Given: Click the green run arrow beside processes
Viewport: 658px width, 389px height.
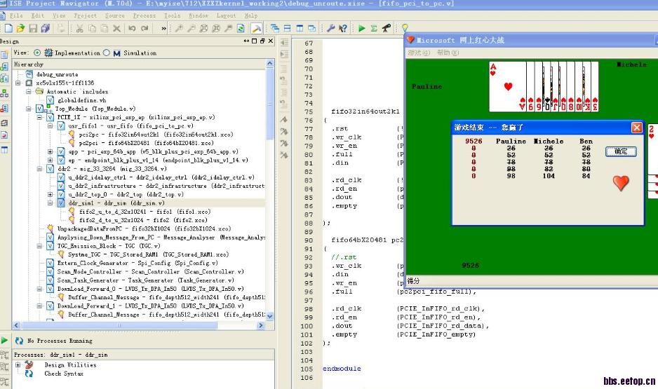Looking at the screenshot, I should tap(5, 341).
